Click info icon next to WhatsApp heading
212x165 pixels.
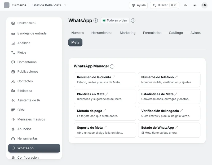click(96, 20)
